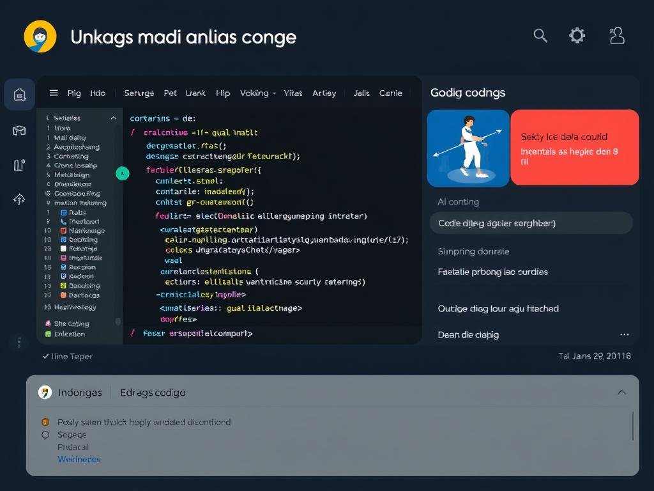Viewport: 654px width, 491px height.
Task: Click the bottom panel vertical scrollbar
Action: pyautogui.click(x=633, y=426)
